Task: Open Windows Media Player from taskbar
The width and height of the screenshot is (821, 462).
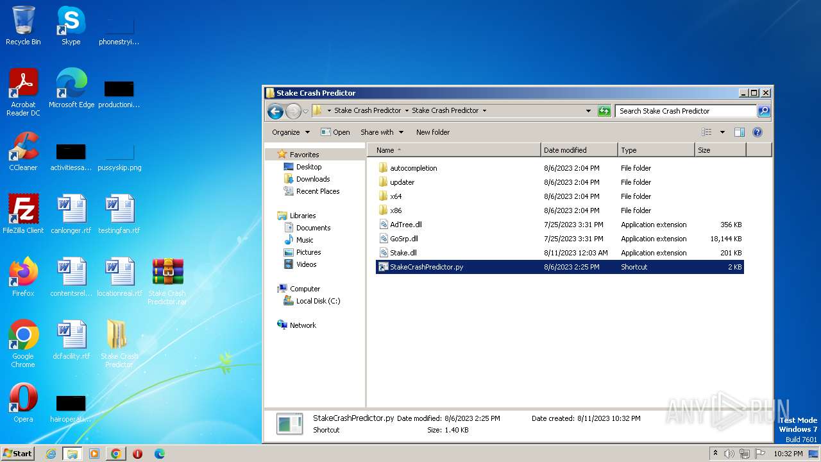Action: [x=94, y=454]
